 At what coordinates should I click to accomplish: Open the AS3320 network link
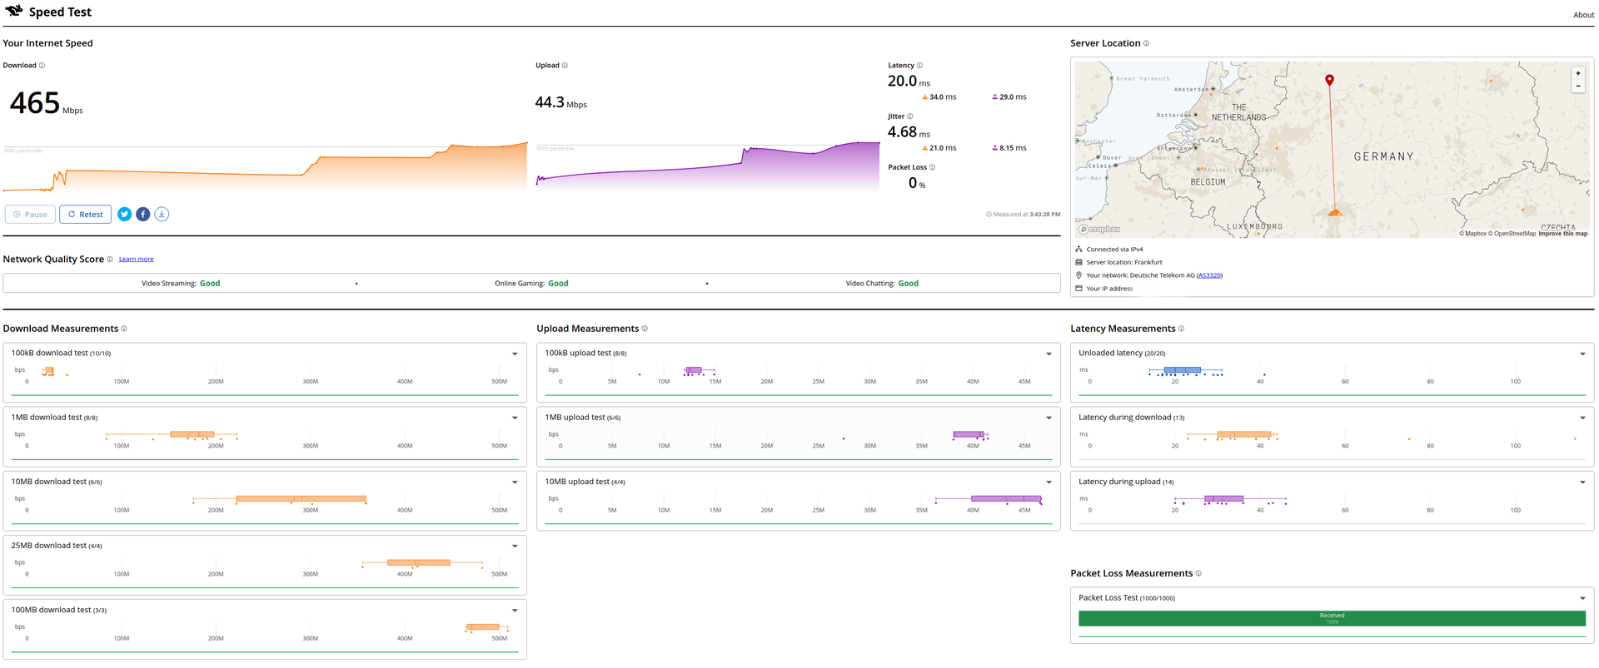point(1209,275)
